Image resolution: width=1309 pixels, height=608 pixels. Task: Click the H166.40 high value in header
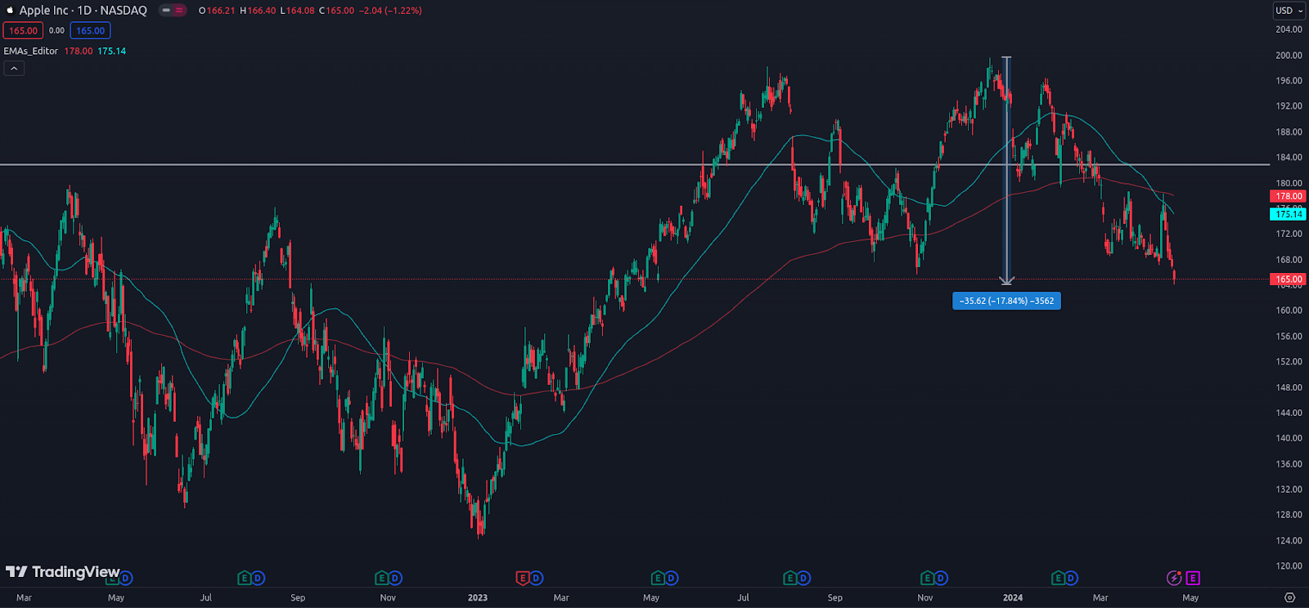258,11
